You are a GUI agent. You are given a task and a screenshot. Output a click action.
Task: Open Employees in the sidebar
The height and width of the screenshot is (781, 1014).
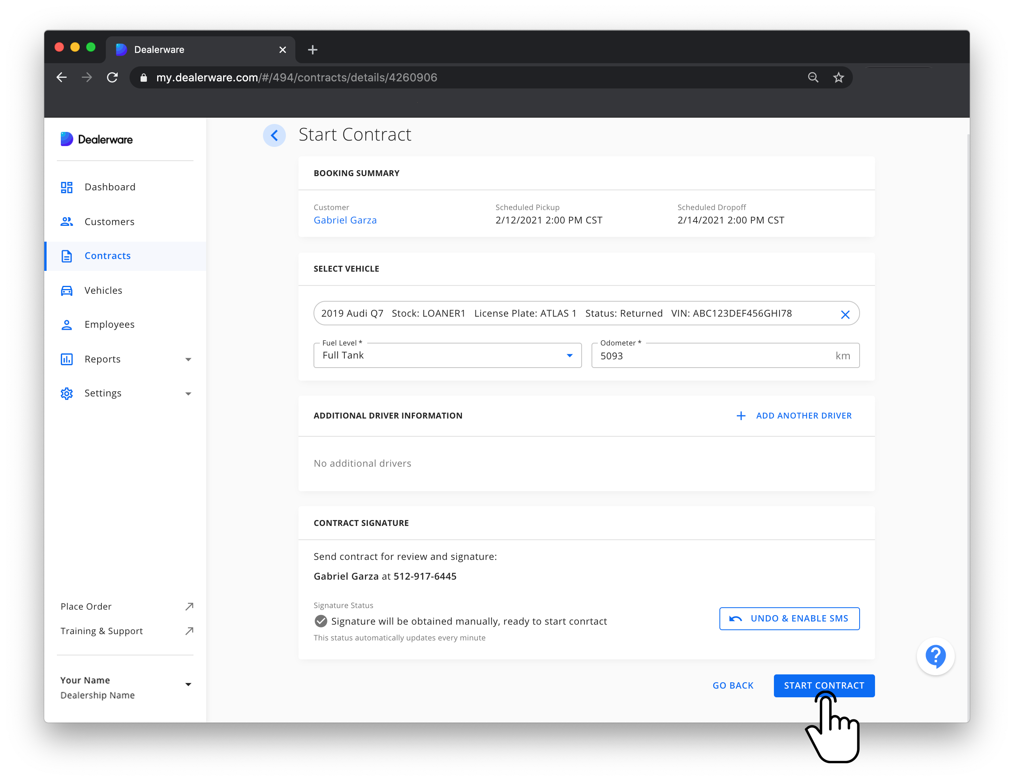125,325
